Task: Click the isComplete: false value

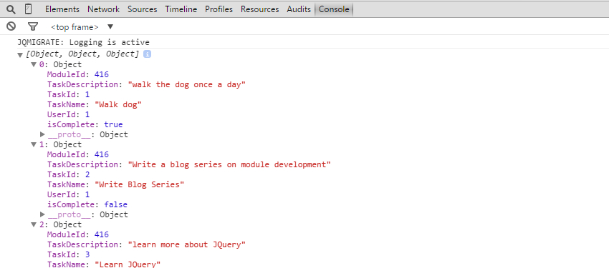Action: coord(116,204)
